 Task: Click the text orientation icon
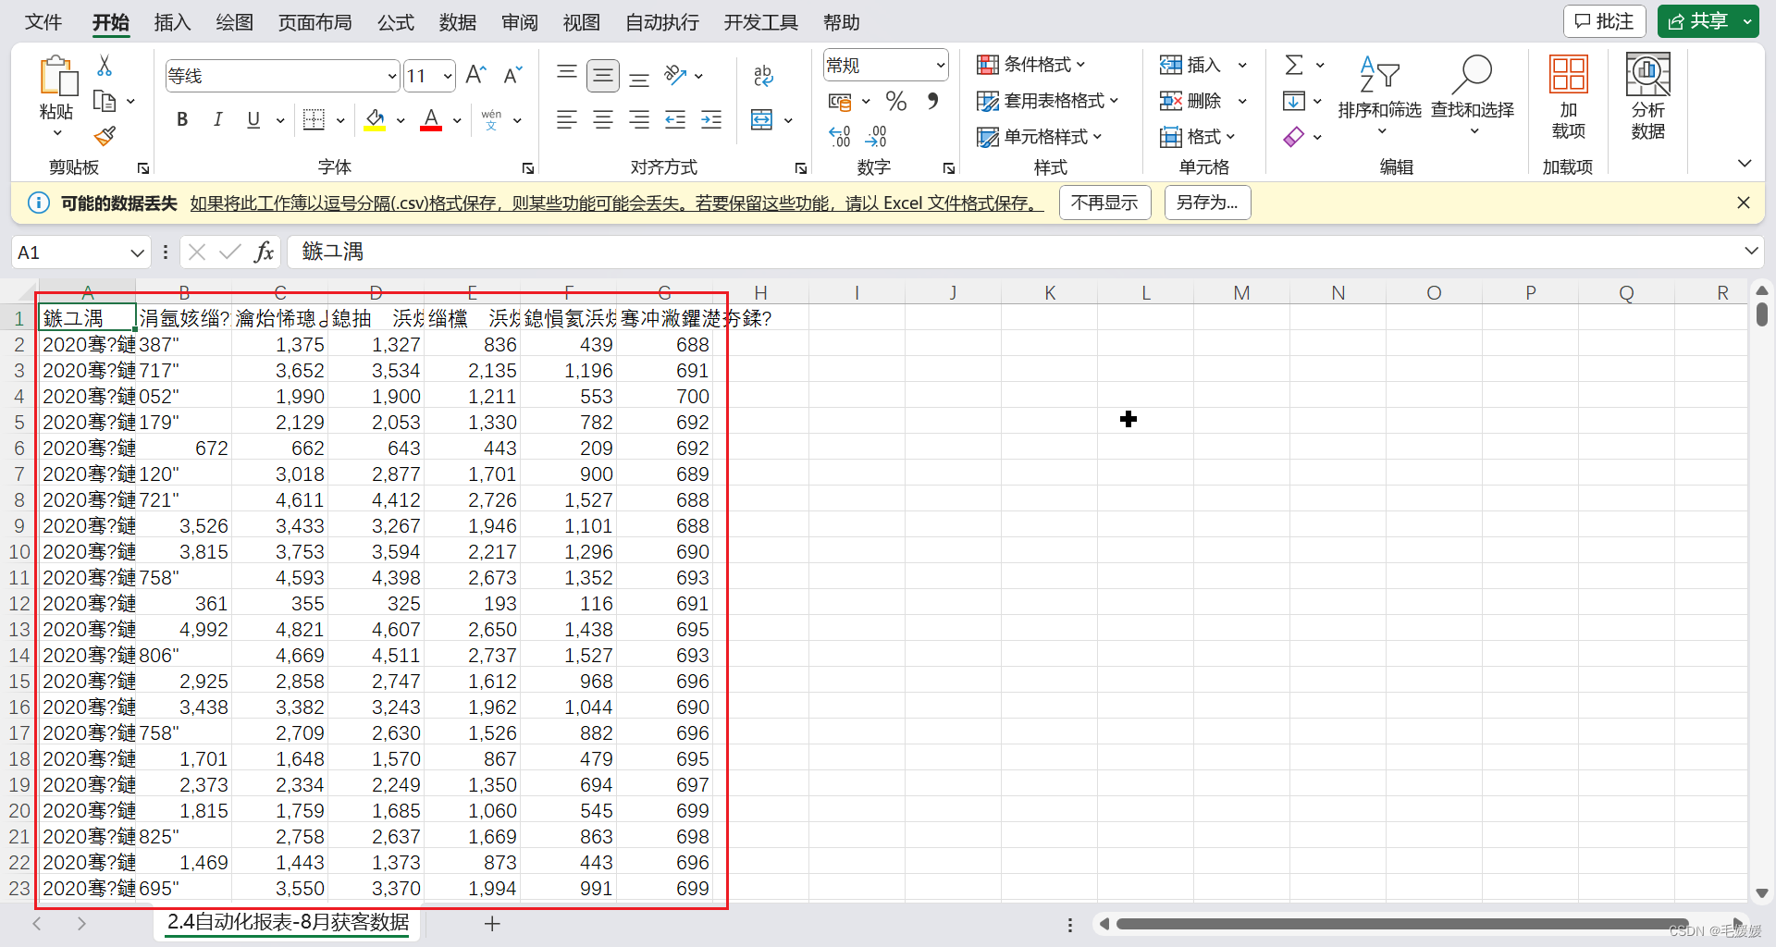point(676,75)
